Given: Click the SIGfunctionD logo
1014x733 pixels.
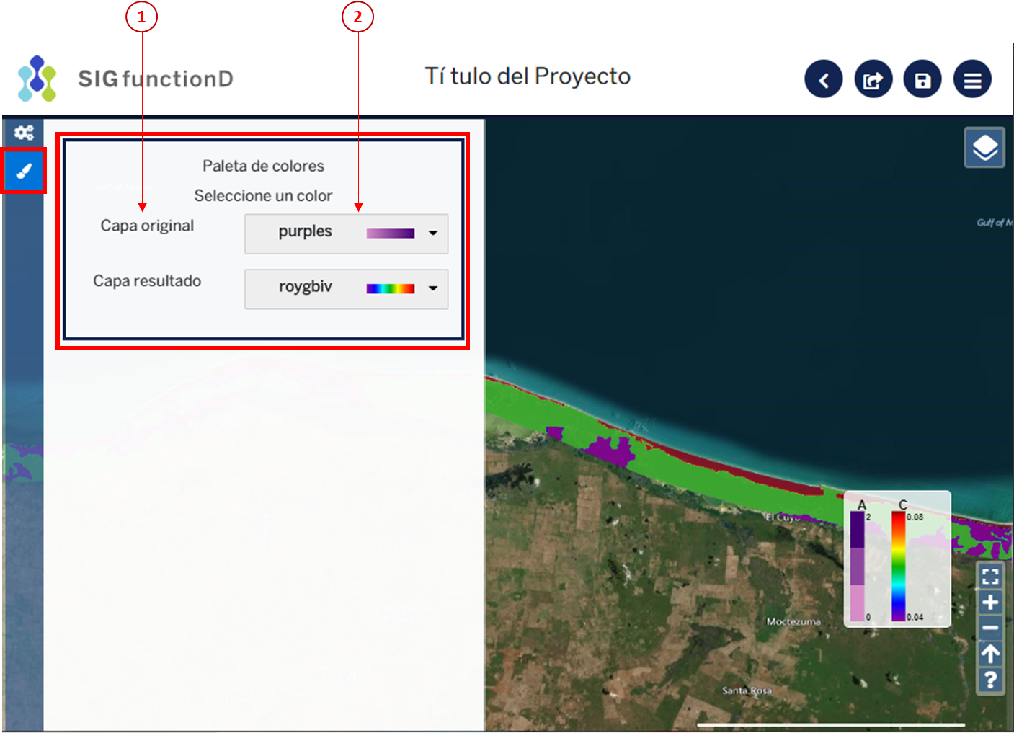Looking at the screenshot, I should click(x=125, y=79).
